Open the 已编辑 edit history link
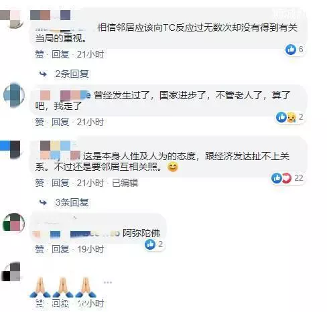 point(125,183)
